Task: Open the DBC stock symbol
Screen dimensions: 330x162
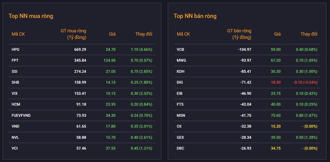Action: [x=180, y=148]
